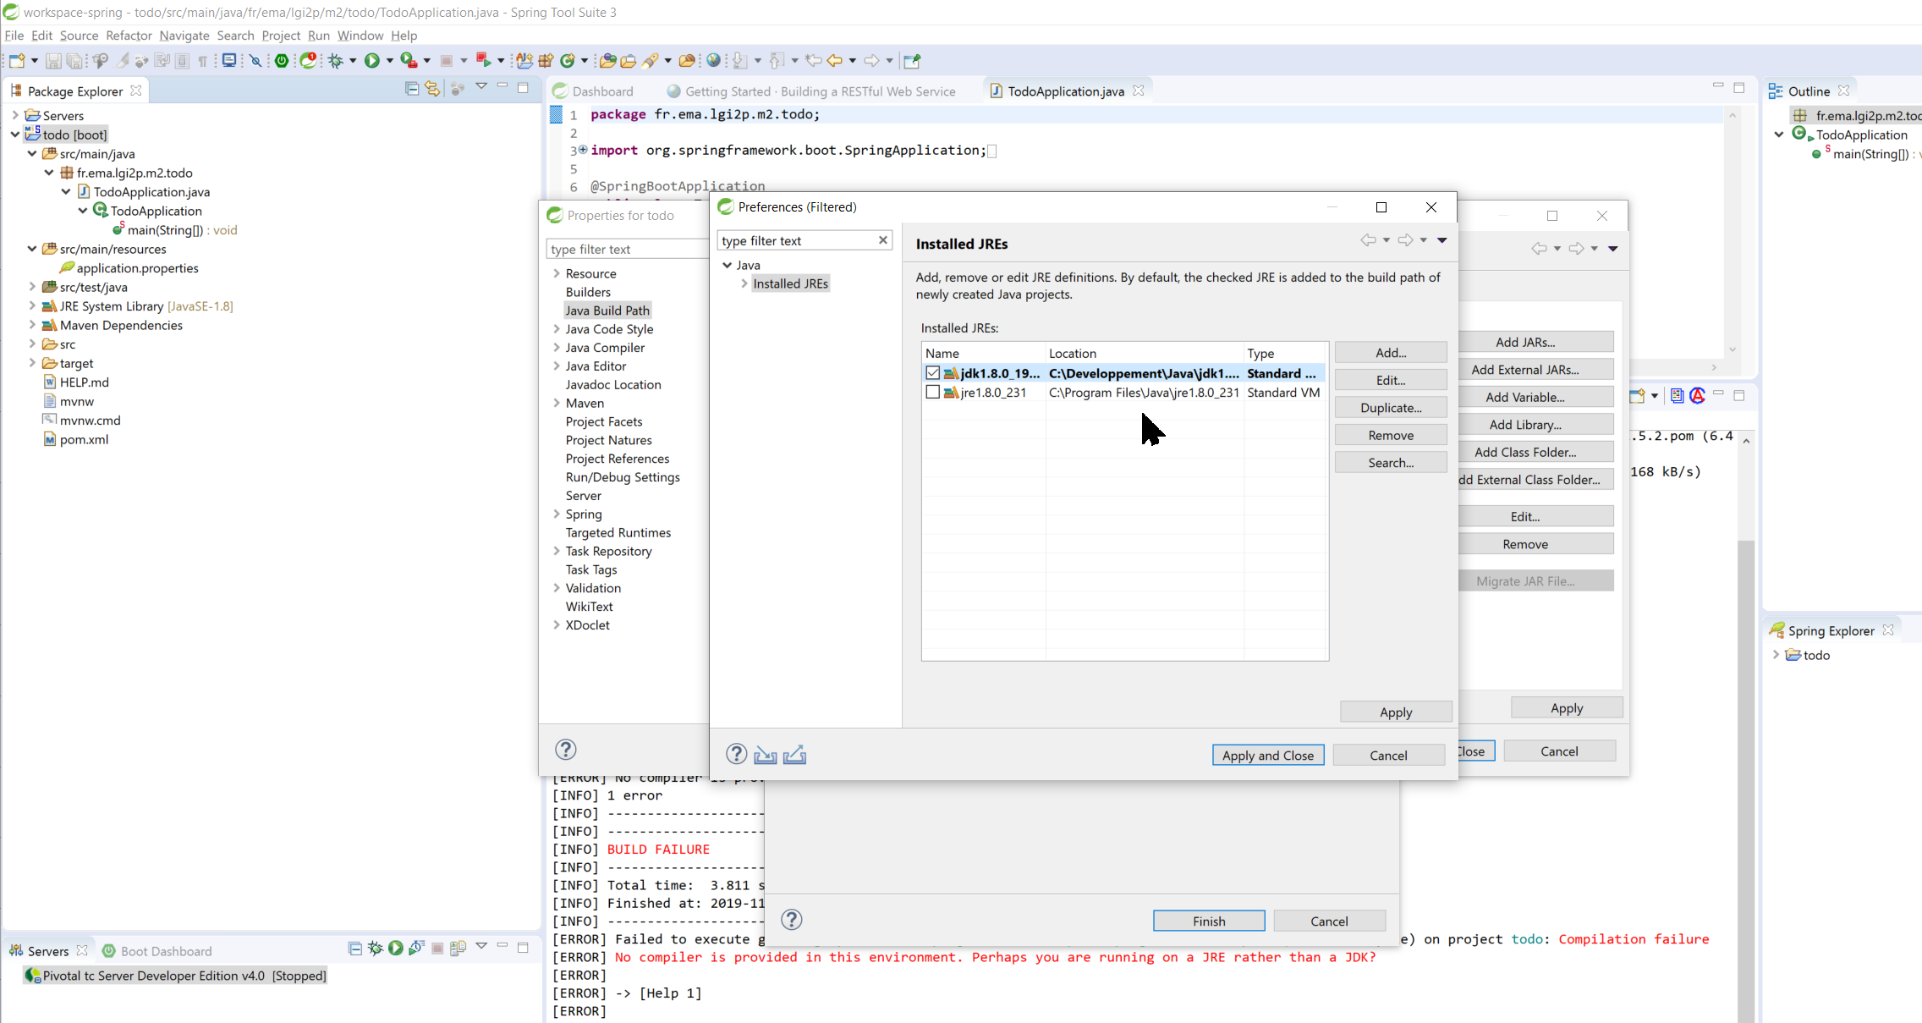Image resolution: width=1922 pixels, height=1023 pixels.
Task: Open the Preferences dialog view menu dropdown
Action: [x=1442, y=240]
